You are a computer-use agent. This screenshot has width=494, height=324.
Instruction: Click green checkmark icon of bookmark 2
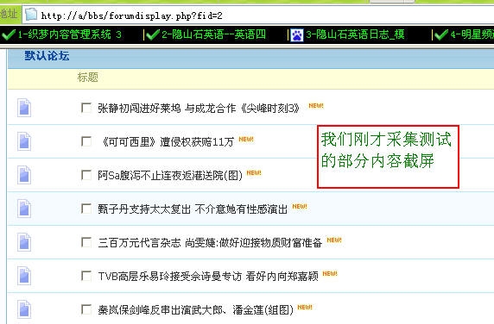[153, 34]
